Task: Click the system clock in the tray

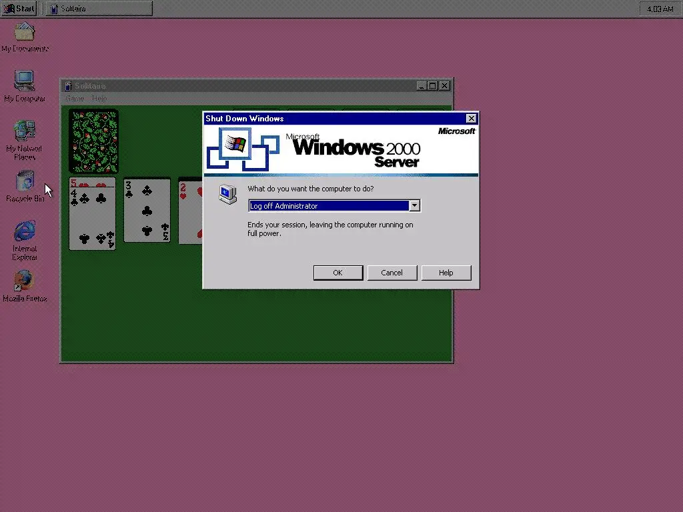Action: (660, 9)
